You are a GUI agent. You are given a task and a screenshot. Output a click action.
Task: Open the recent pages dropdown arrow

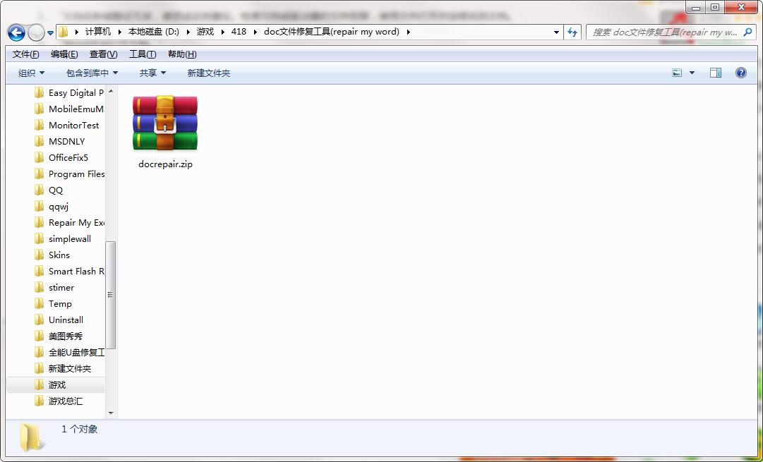pyautogui.click(x=50, y=33)
